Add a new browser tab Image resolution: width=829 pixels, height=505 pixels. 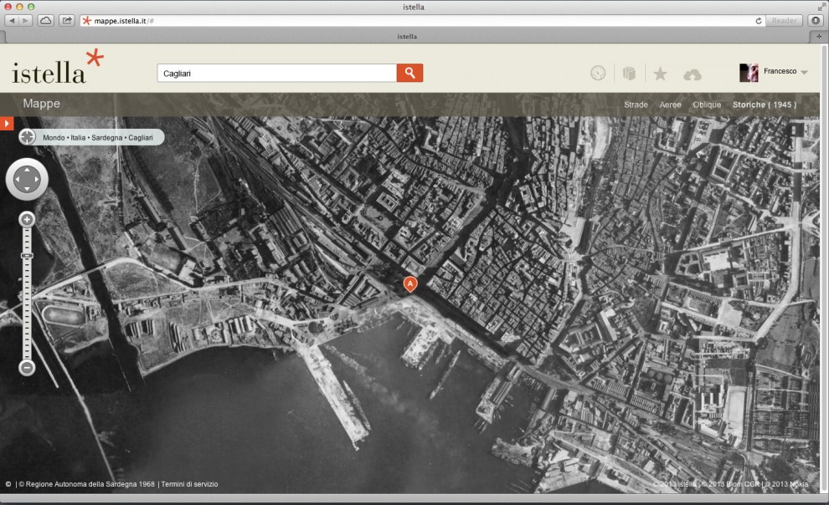click(819, 37)
